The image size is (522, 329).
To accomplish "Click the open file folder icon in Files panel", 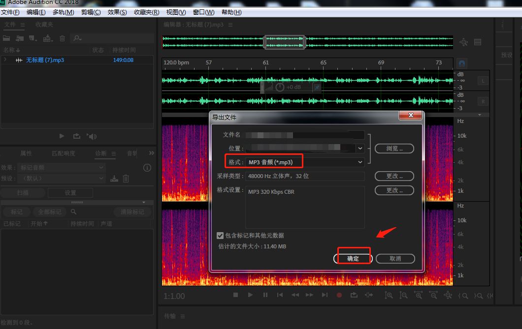I will tap(6, 38).
